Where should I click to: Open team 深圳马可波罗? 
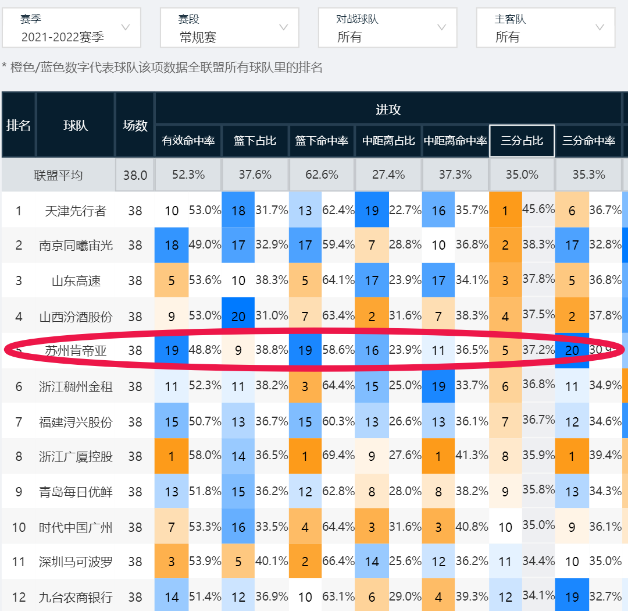[x=76, y=562]
